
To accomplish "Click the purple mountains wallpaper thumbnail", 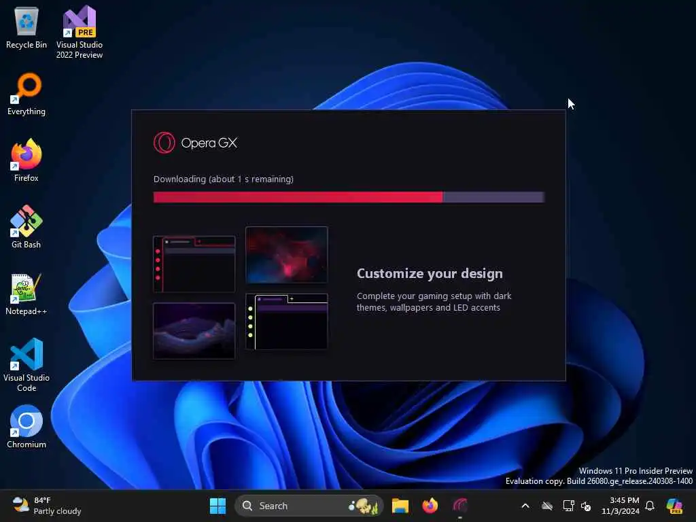I will tap(194, 331).
